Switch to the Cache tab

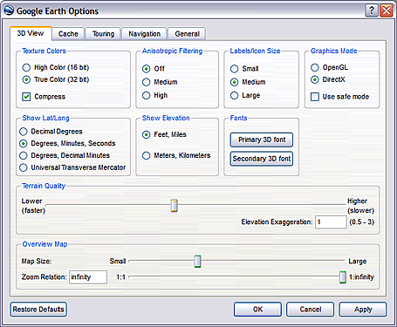[68, 34]
